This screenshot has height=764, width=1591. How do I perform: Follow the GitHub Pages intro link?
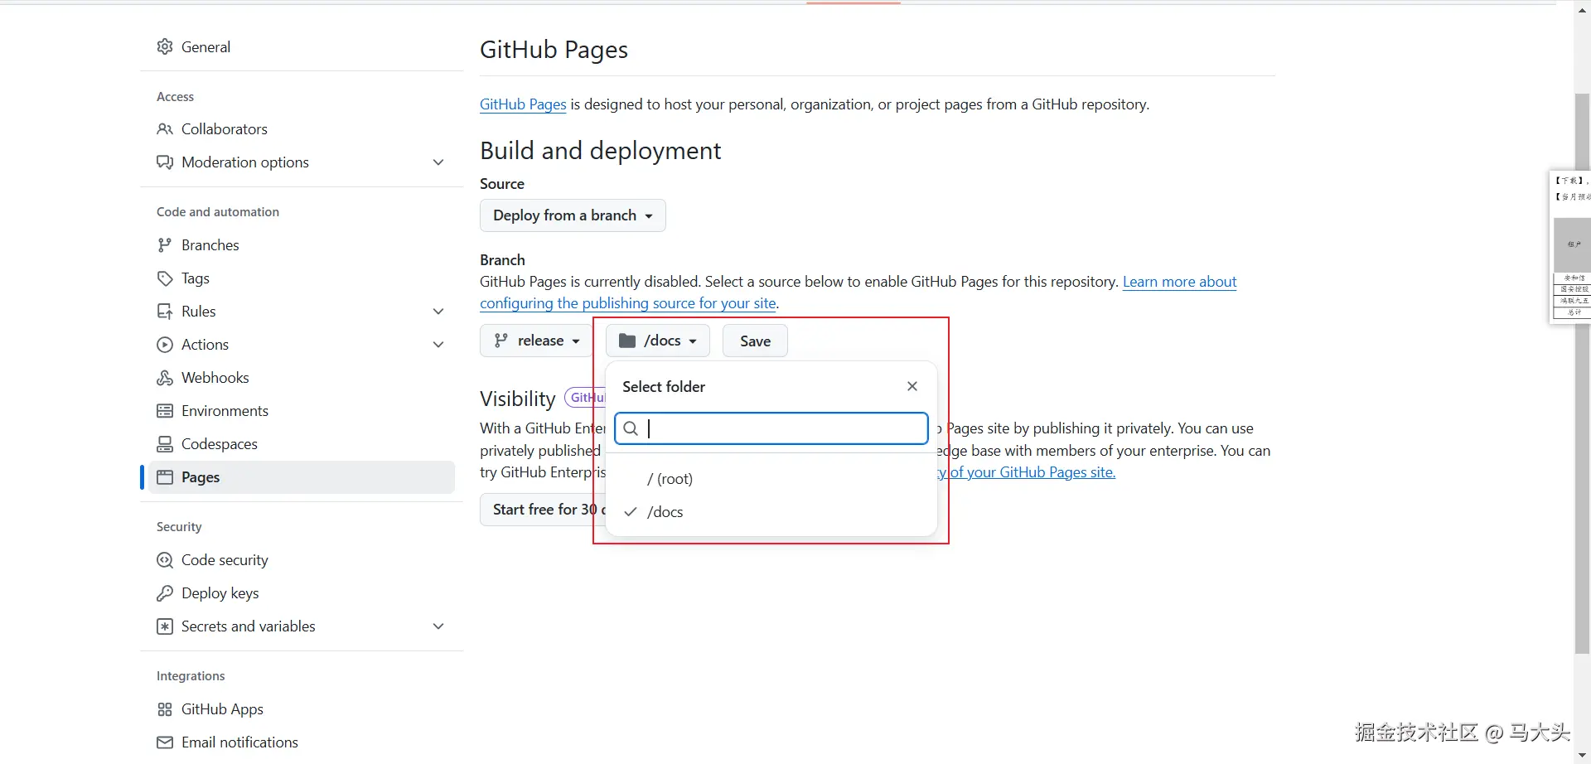click(x=523, y=104)
